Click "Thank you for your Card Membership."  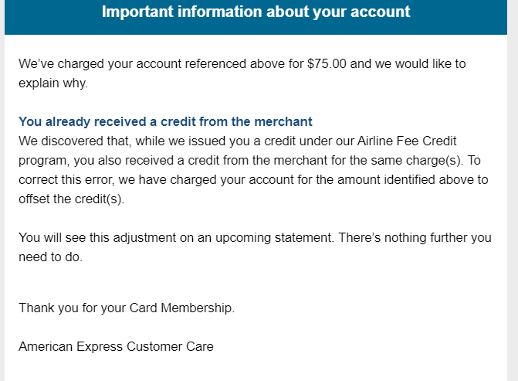click(127, 308)
